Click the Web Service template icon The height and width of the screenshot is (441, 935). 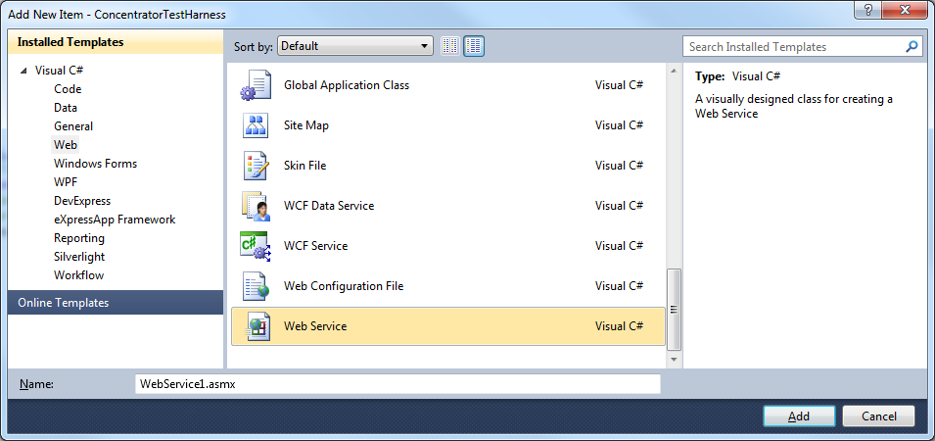tap(255, 326)
